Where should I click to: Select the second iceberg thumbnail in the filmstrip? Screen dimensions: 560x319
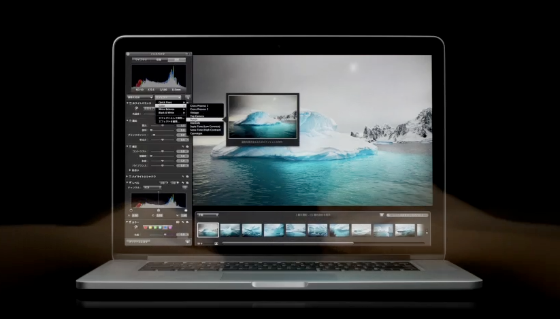(229, 230)
